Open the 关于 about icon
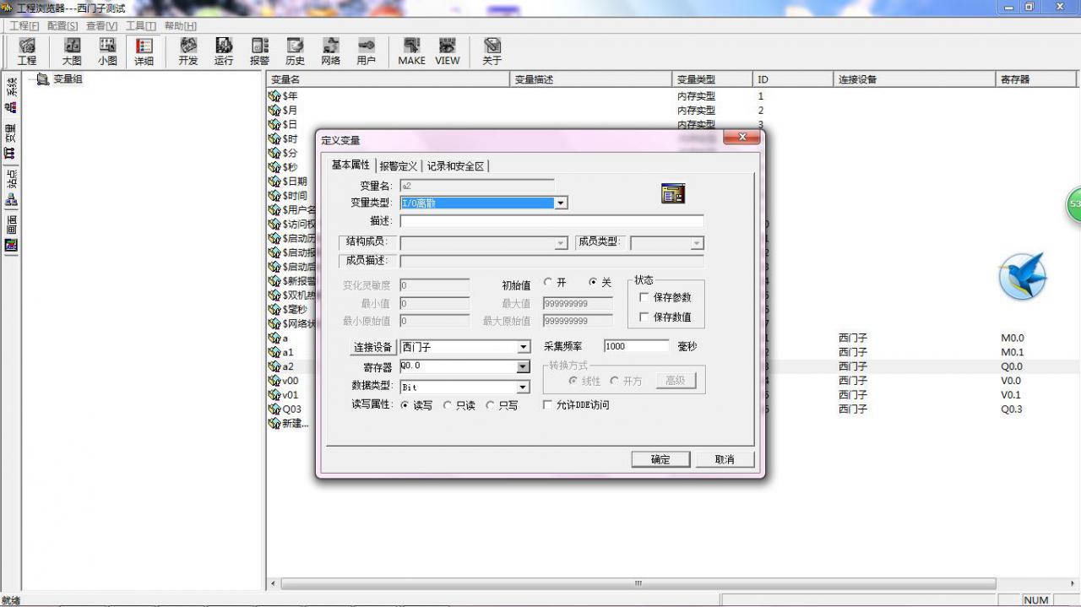Viewport: 1081px width, 607px height. point(492,51)
